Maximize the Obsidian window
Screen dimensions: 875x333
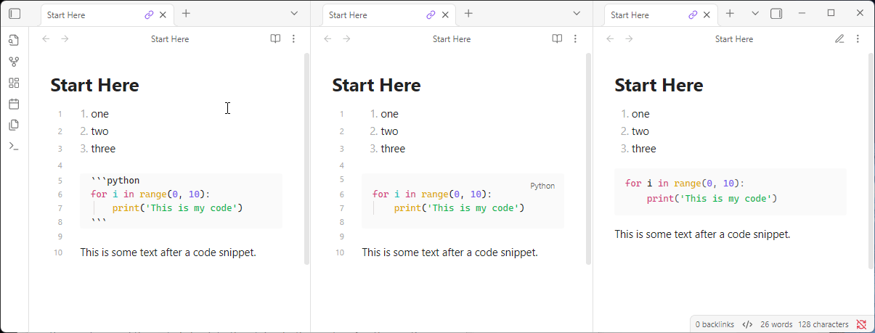click(831, 13)
